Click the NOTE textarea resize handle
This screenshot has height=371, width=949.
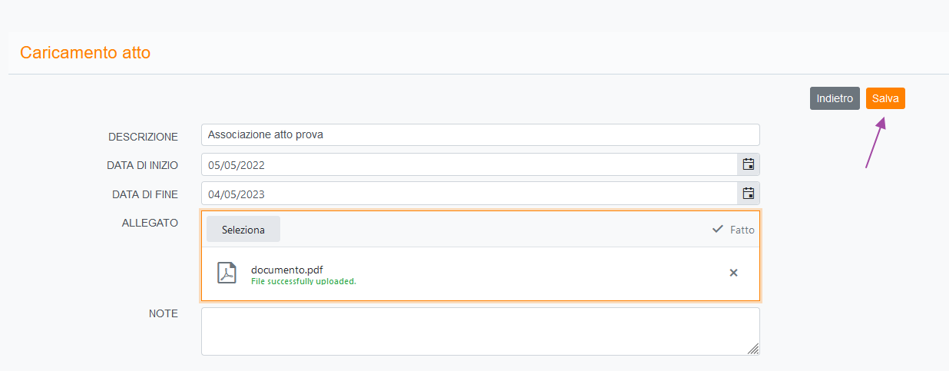tap(753, 349)
